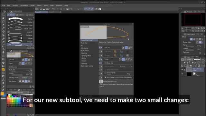Select the Fill bucket tool
This screenshot has width=206, height=116.
click(x=3, y=63)
